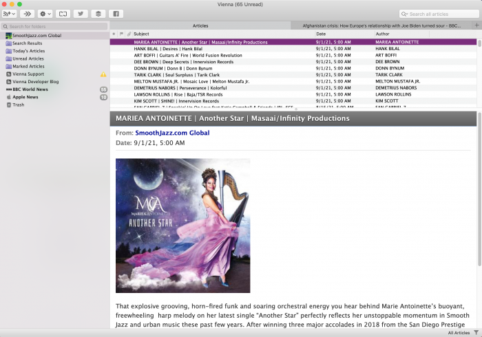Select the KIM SCOTT SHINE! article
This screenshot has width=482, height=337.
click(x=293, y=101)
